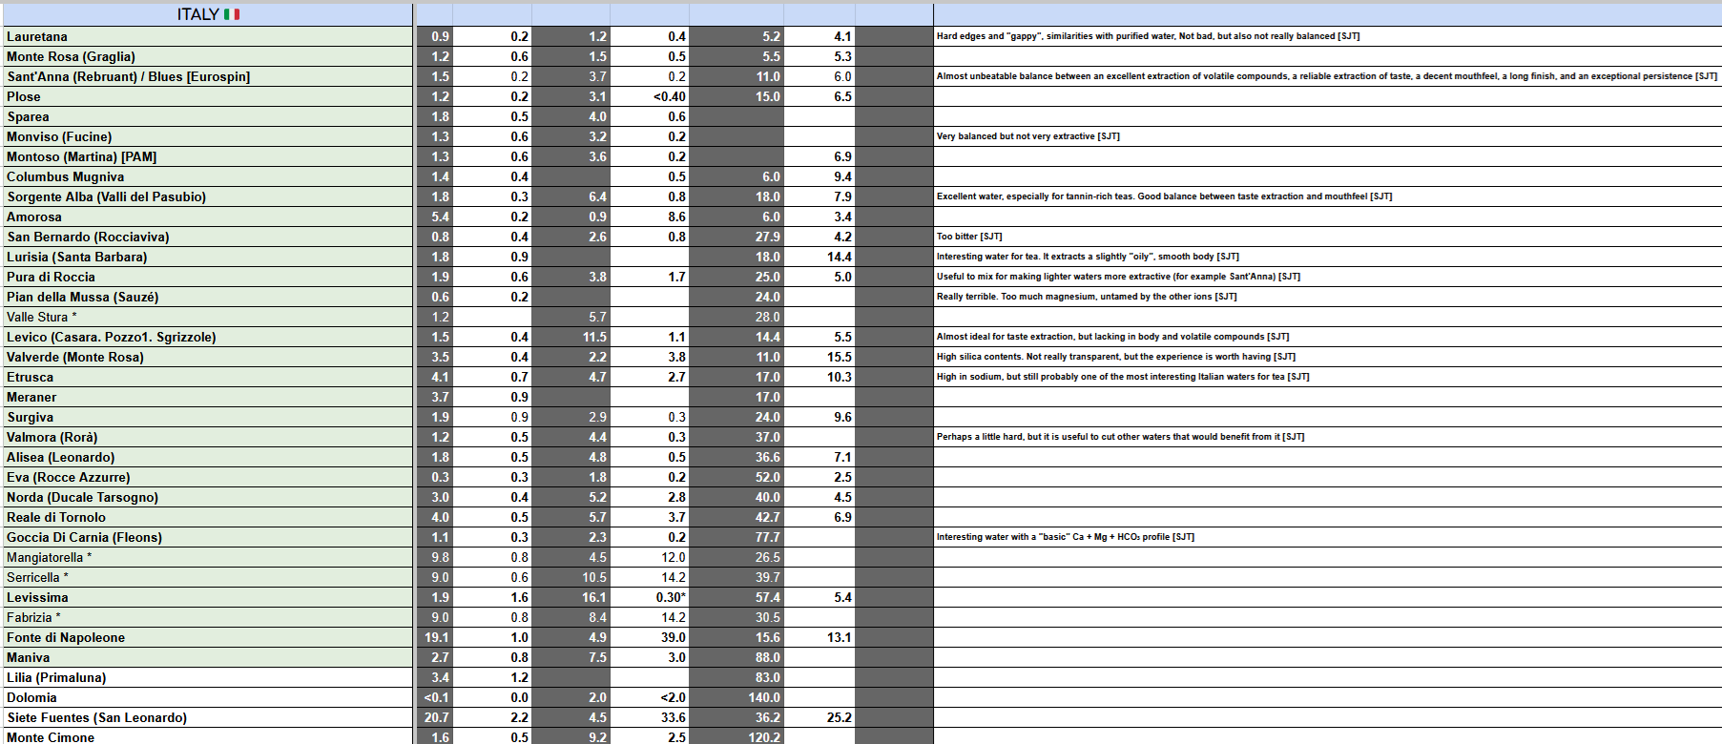Click the Sparea name cell

click(207, 116)
